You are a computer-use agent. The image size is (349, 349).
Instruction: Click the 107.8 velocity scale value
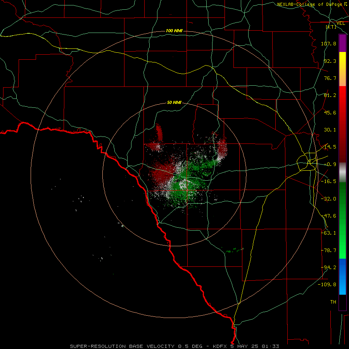(x=328, y=43)
